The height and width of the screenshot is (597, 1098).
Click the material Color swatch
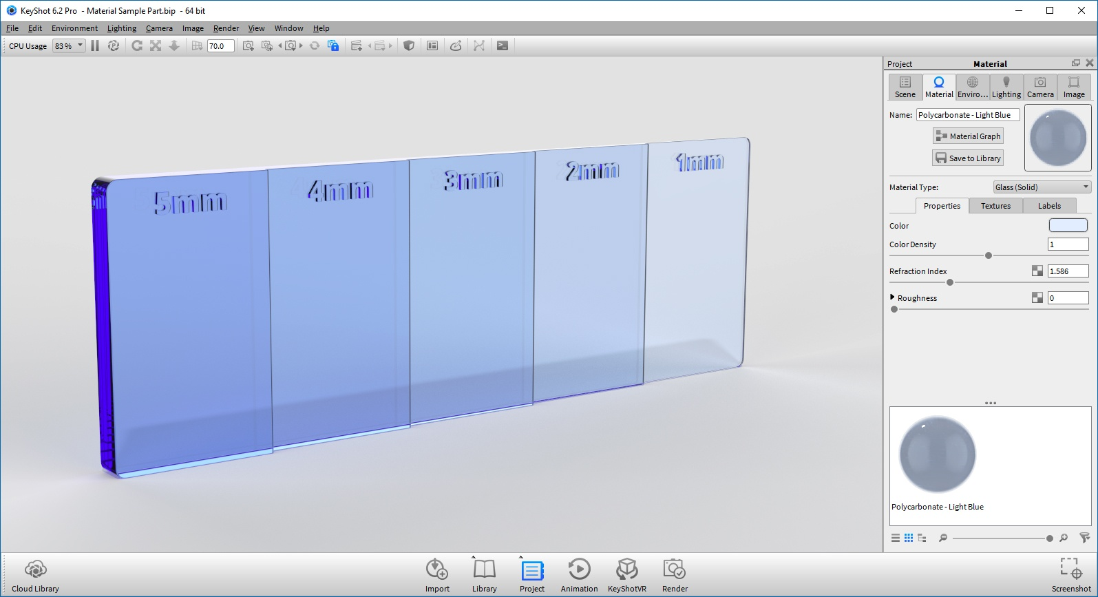tap(1068, 226)
